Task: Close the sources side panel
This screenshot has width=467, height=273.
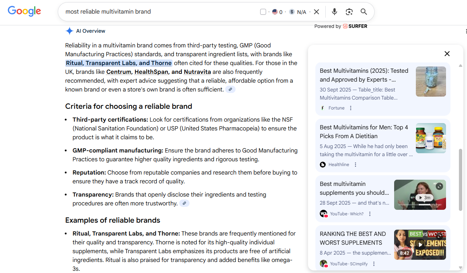Action: [x=447, y=54]
